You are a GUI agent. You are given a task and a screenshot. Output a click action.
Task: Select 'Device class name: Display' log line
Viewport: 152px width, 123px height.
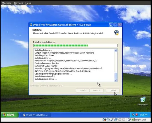[47, 63]
